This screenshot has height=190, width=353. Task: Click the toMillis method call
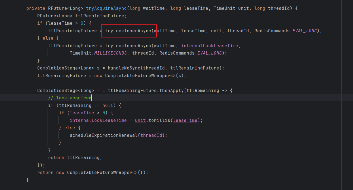[159, 120]
